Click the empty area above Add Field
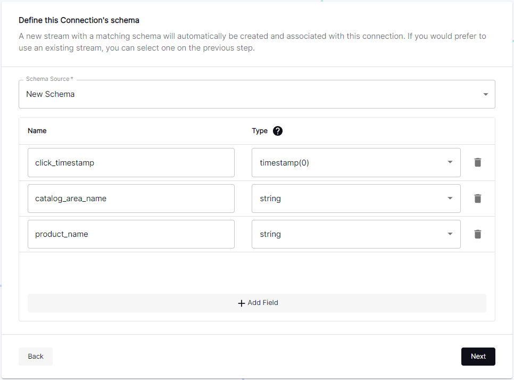This screenshot has width=514, height=380. pos(256,272)
